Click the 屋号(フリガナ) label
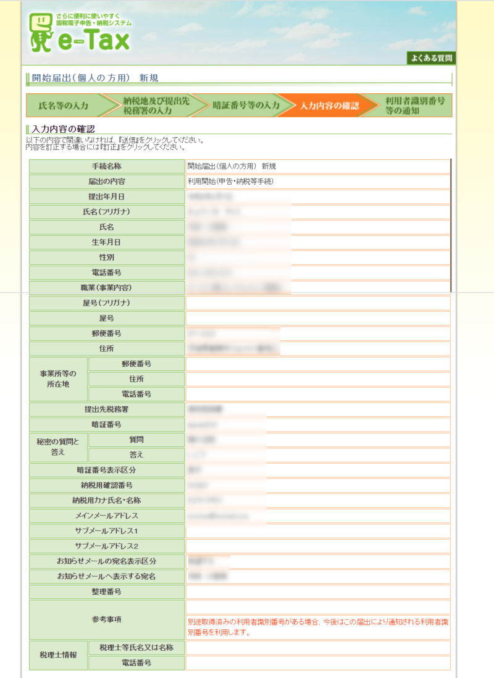This screenshot has height=678, width=494. [x=107, y=303]
